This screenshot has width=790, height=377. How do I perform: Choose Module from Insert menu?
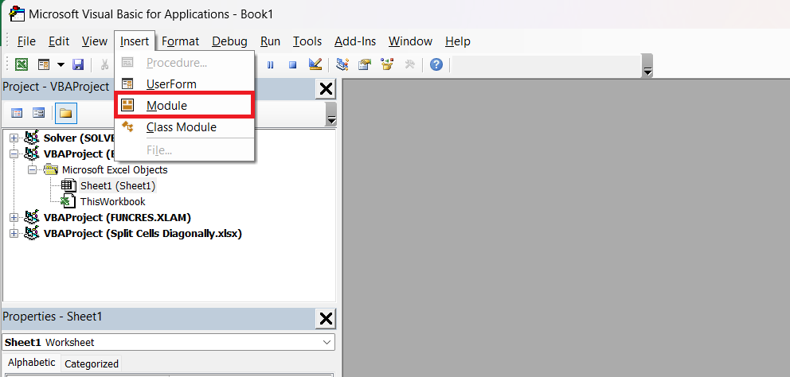coord(185,106)
